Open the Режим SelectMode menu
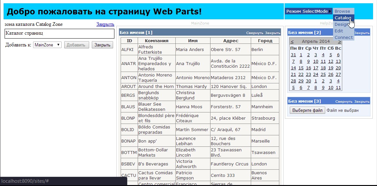 (308, 11)
